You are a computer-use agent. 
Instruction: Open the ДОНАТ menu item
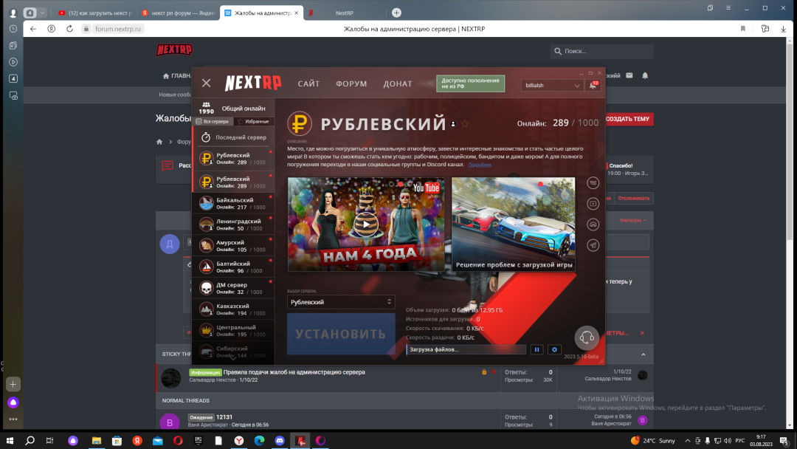coord(398,83)
